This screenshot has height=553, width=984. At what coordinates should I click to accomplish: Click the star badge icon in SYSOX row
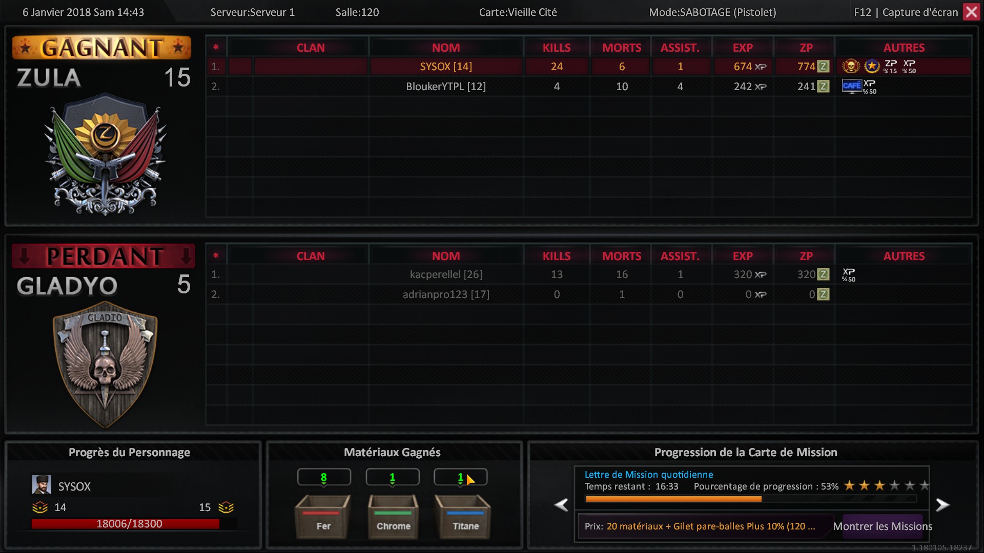(872, 66)
